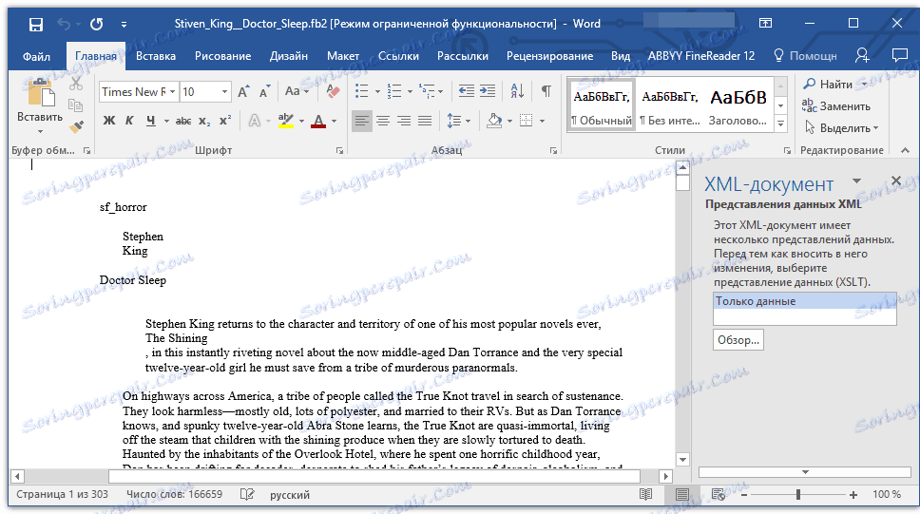Image resolution: width=920 pixels, height=514 pixels.
Task: Justify the text alignment
Action: (x=425, y=121)
